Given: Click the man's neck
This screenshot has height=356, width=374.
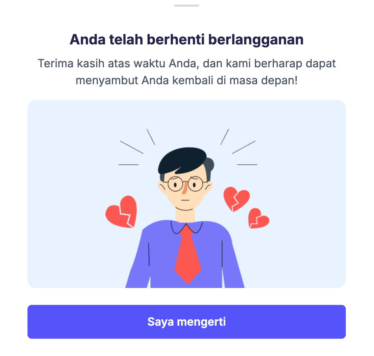Looking at the screenshot, I should 185,215.
